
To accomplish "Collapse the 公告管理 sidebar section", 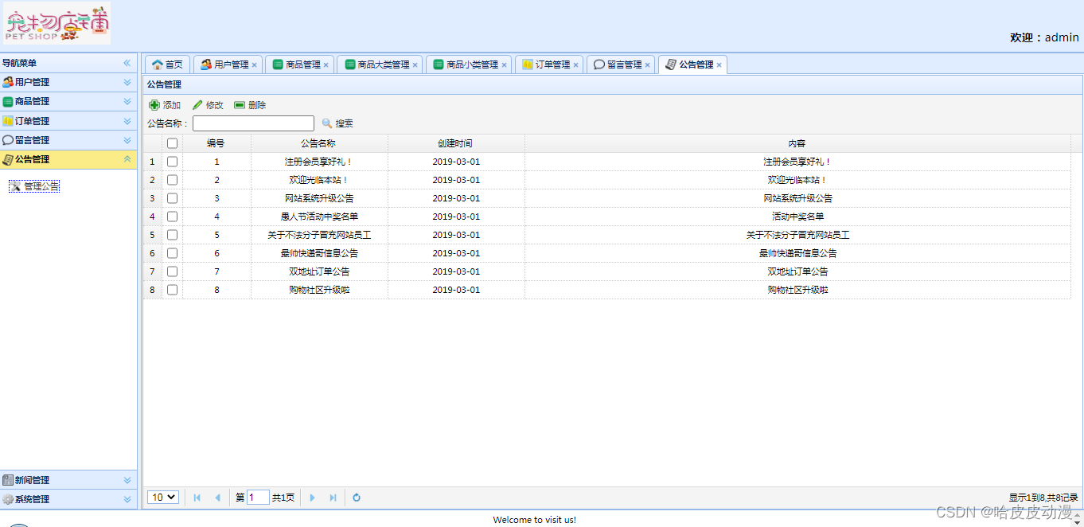I will pos(127,159).
